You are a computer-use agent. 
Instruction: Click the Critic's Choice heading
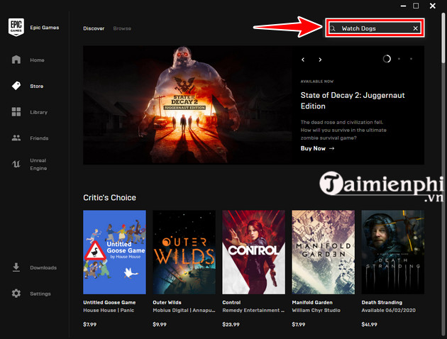pyautogui.click(x=109, y=197)
